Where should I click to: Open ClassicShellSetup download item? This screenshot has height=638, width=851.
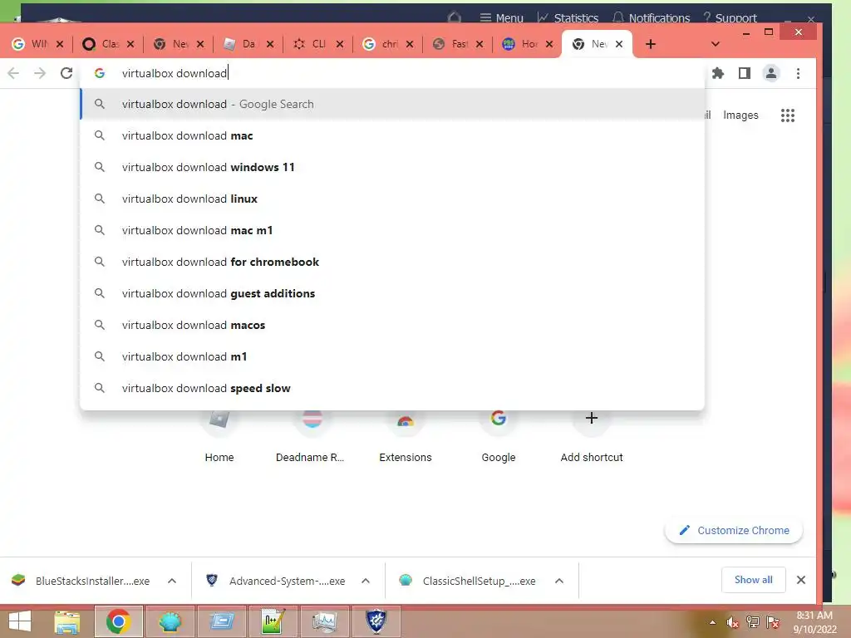coord(468,581)
